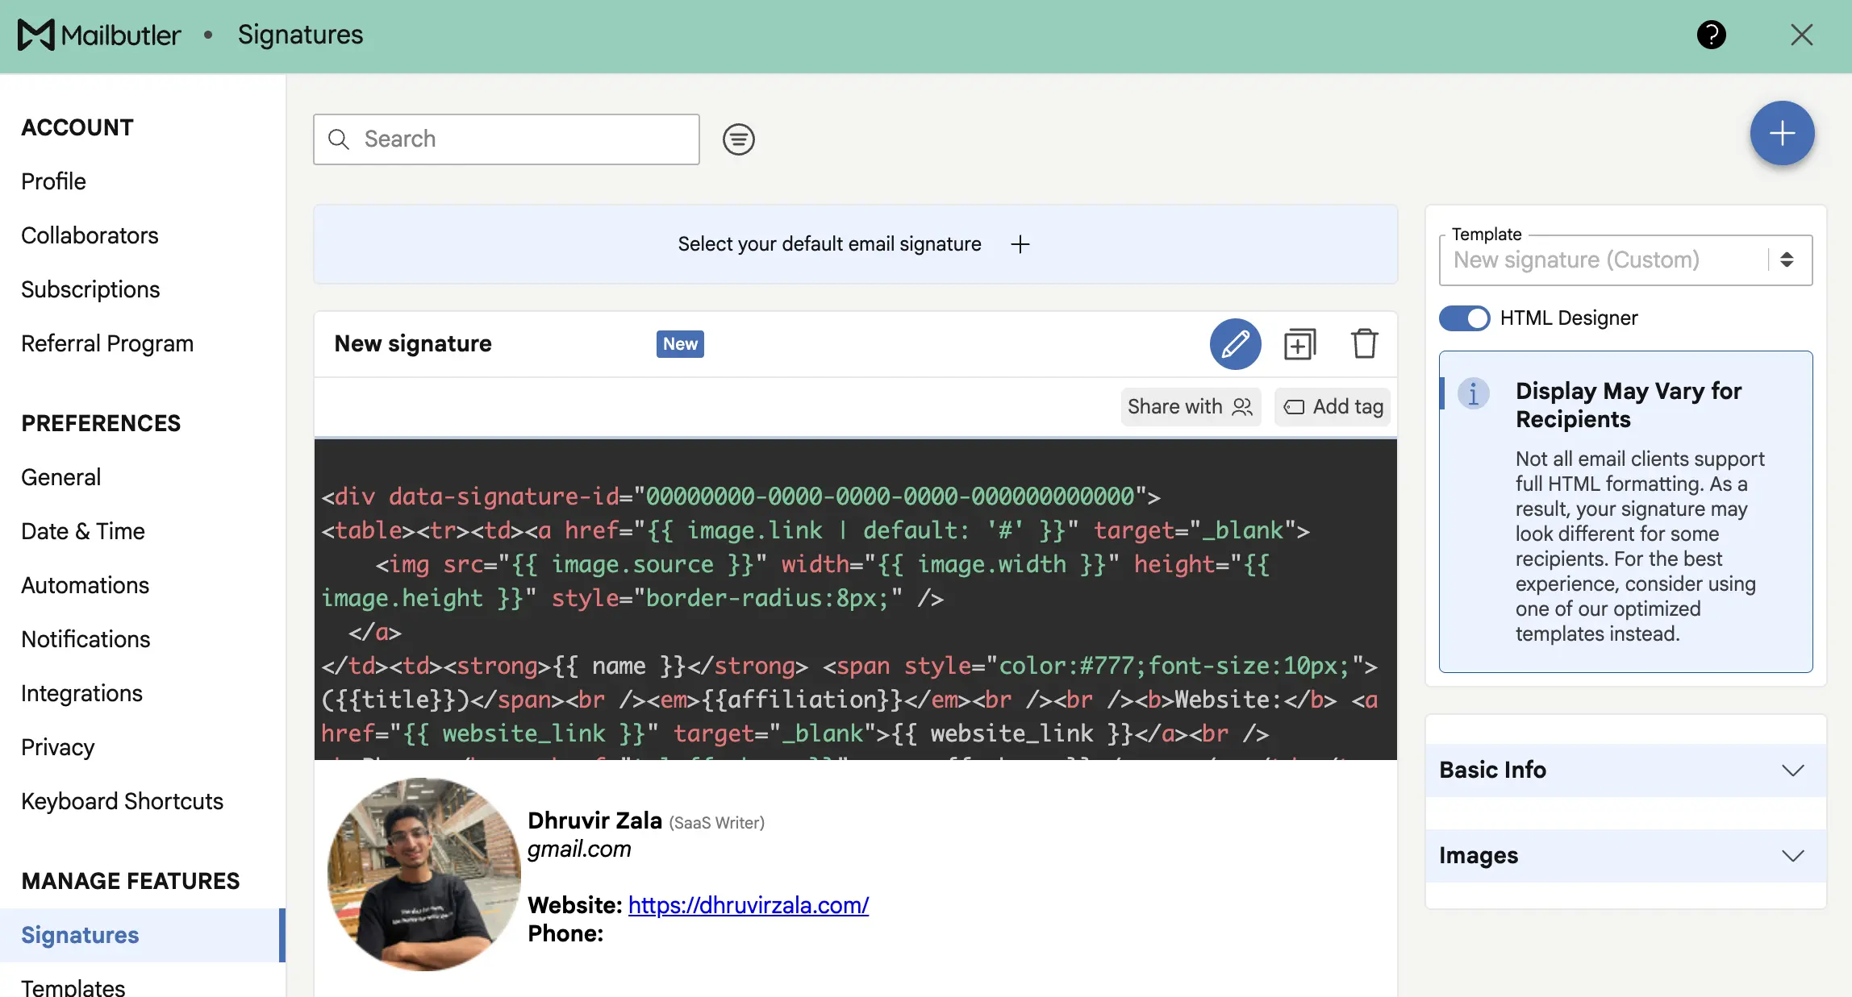The image size is (1852, 997).
Task: Open the Template dropdown selector
Action: 1625,260
